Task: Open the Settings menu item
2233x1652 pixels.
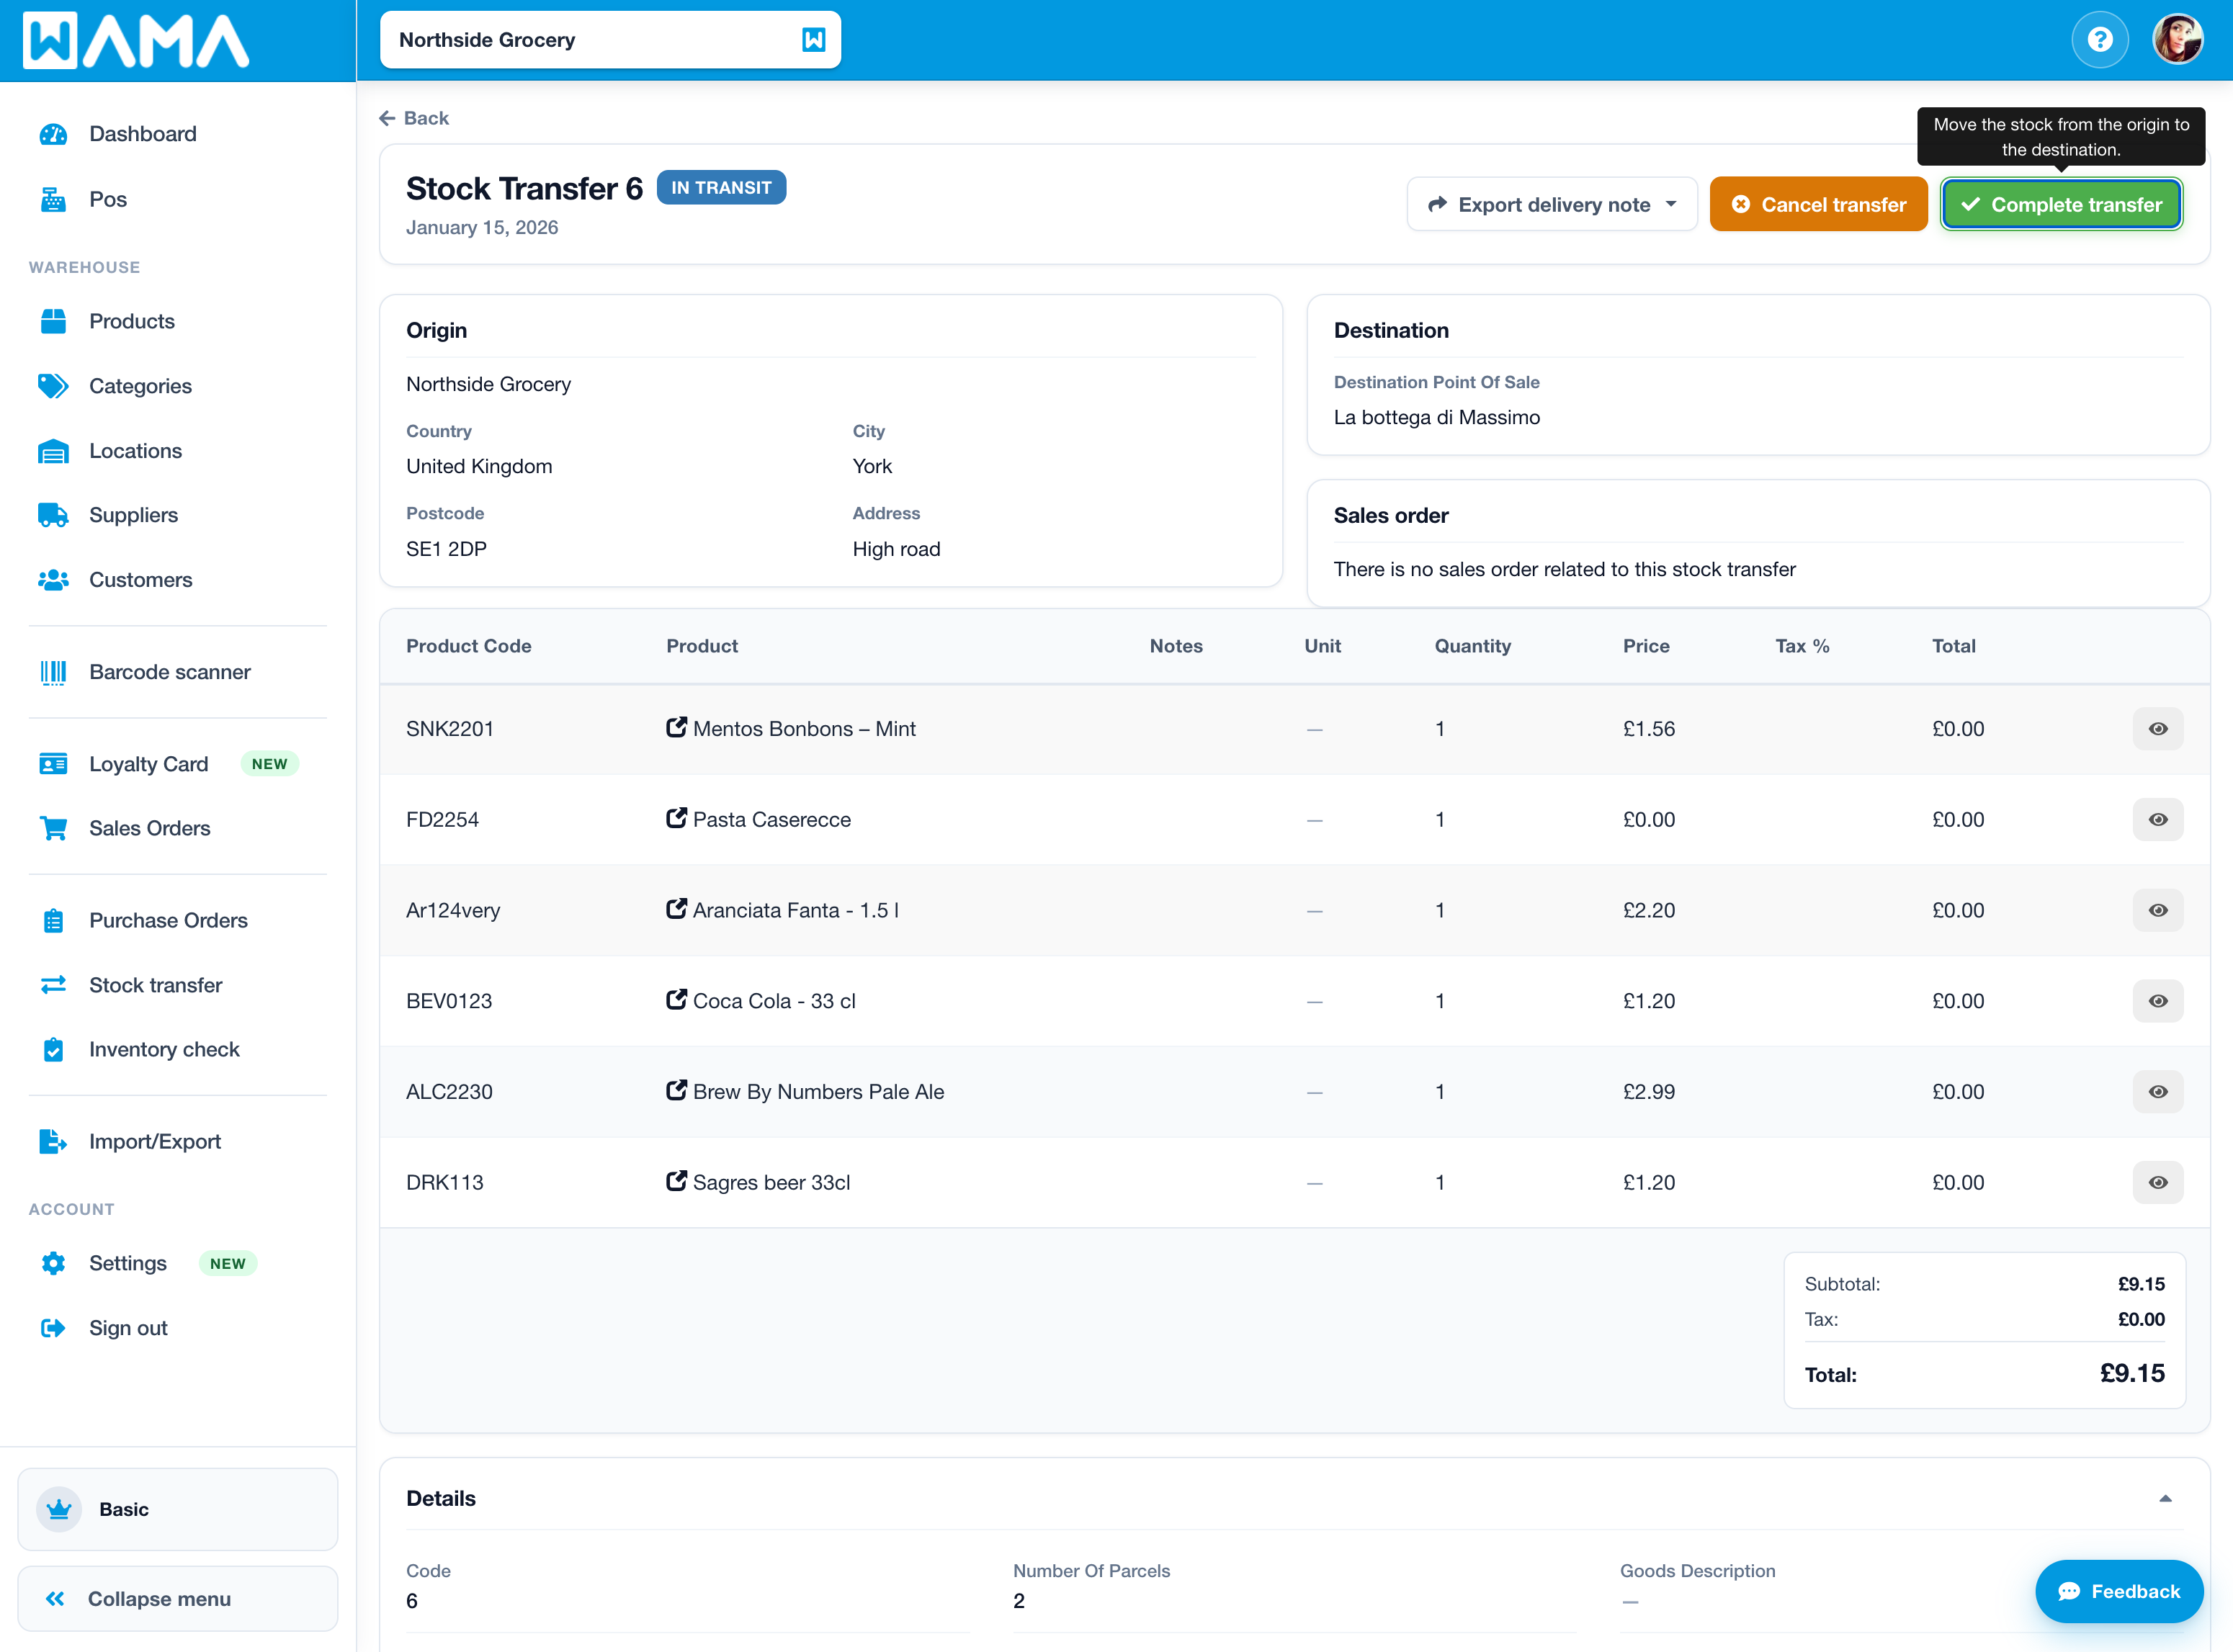Action: coord(128,1263)
